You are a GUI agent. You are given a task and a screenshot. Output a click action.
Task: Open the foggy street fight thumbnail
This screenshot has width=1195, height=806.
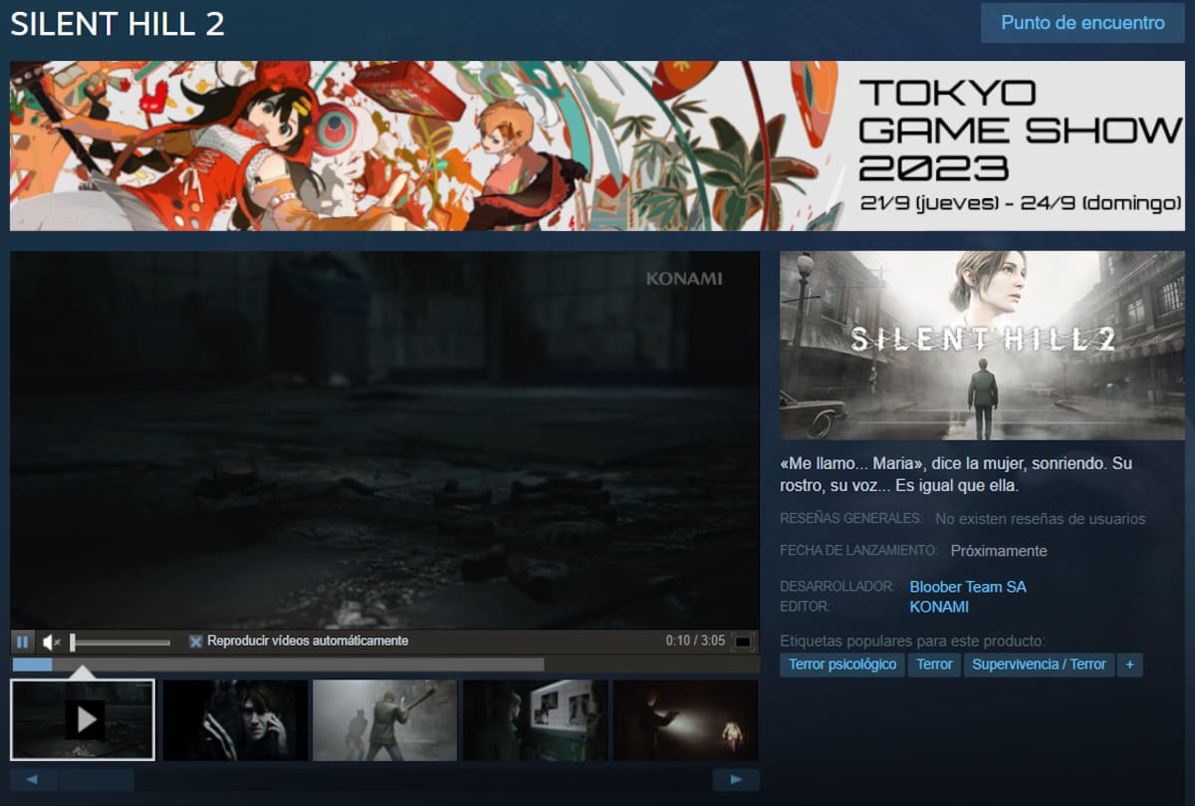(384, 720)
